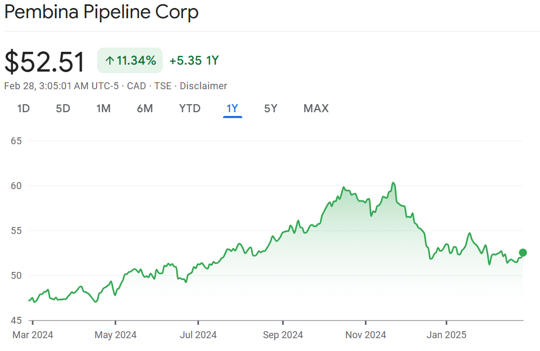
Task: Click the TSE exchange label
Action: tap(163, 86)
